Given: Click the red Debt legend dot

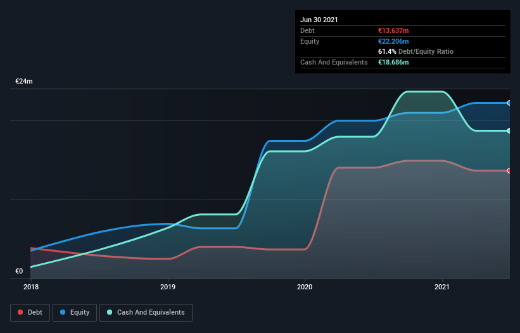Looking at the screenshot, I should click(20, 312).
